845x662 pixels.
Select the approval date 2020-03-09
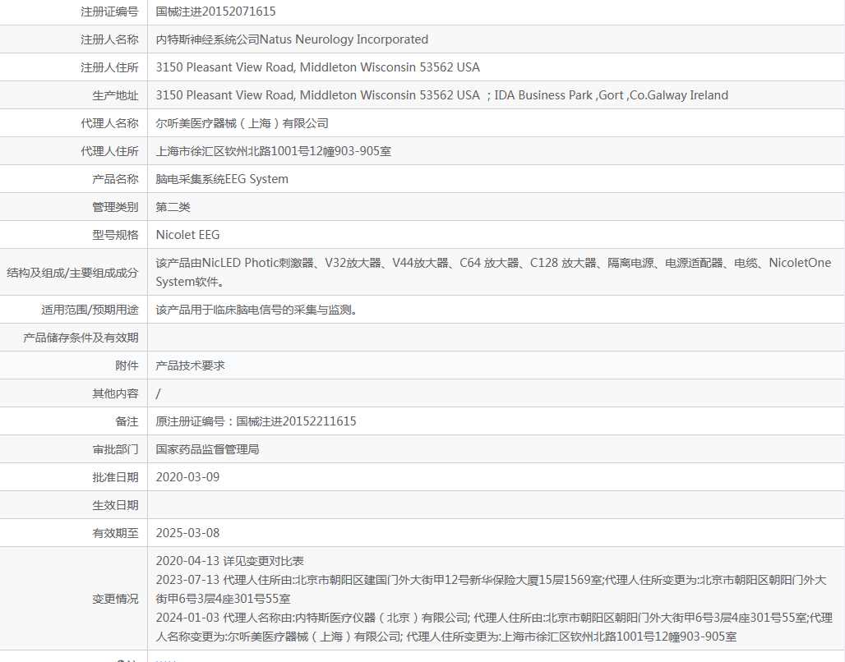[187, 477]
